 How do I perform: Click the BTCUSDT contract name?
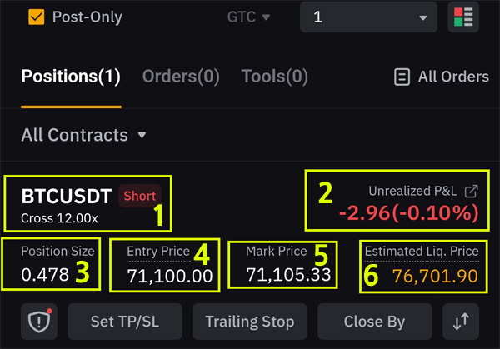[67, 196]
